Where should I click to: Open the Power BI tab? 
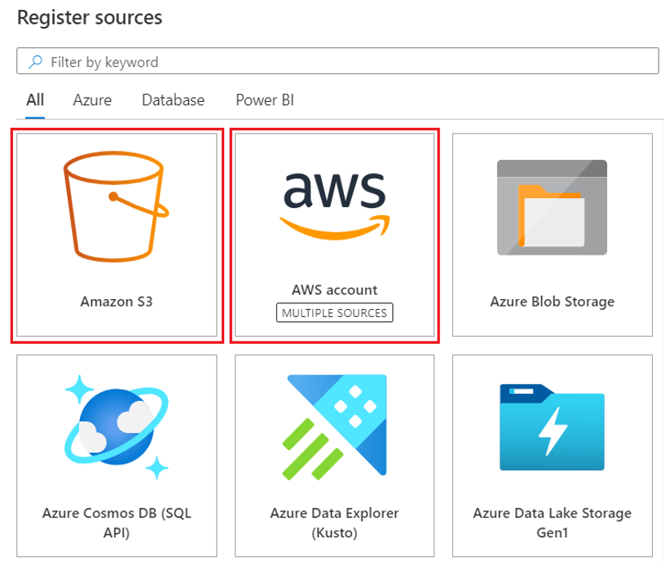(x=265, y=100)
